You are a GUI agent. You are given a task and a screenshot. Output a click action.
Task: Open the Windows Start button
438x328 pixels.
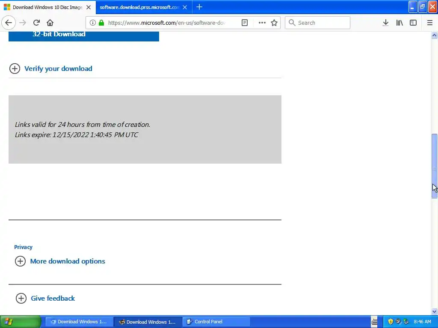pos(20,322)
